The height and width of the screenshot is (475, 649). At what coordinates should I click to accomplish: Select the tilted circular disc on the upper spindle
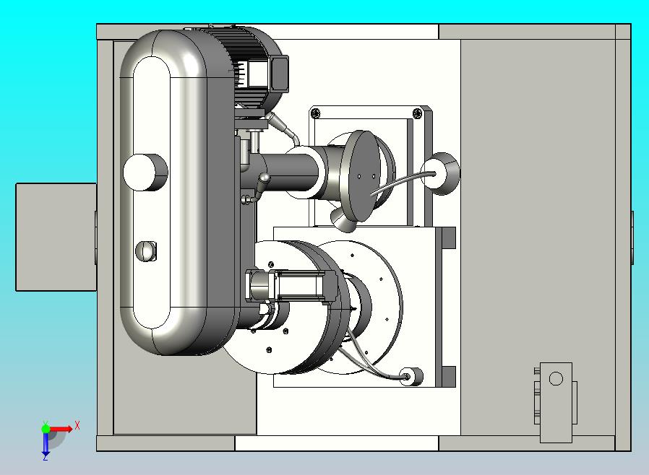[x=361, y=177]
